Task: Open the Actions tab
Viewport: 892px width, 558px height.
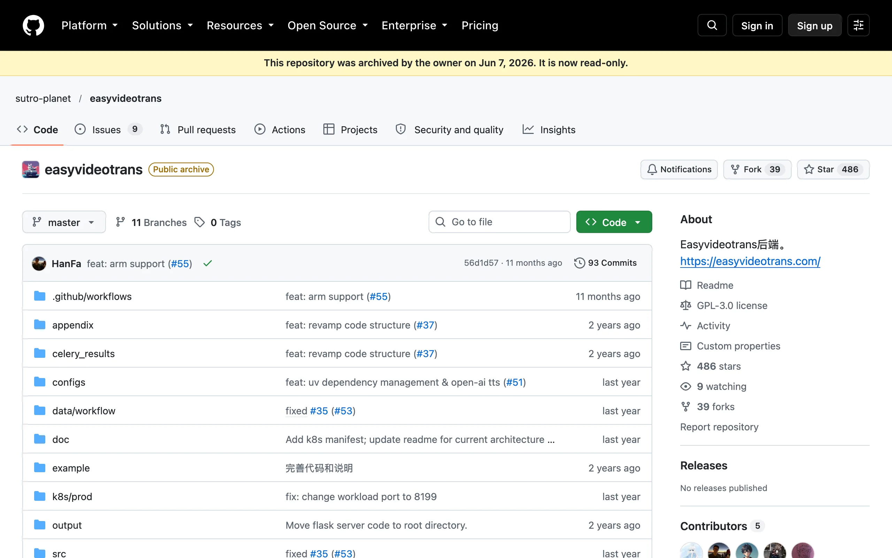Action: 280,129
